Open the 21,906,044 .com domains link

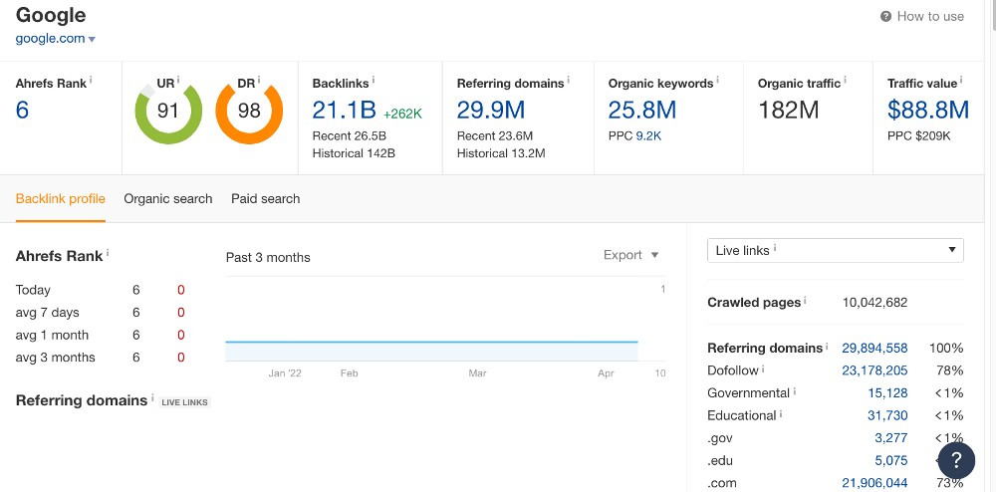[x=874, y=483]
